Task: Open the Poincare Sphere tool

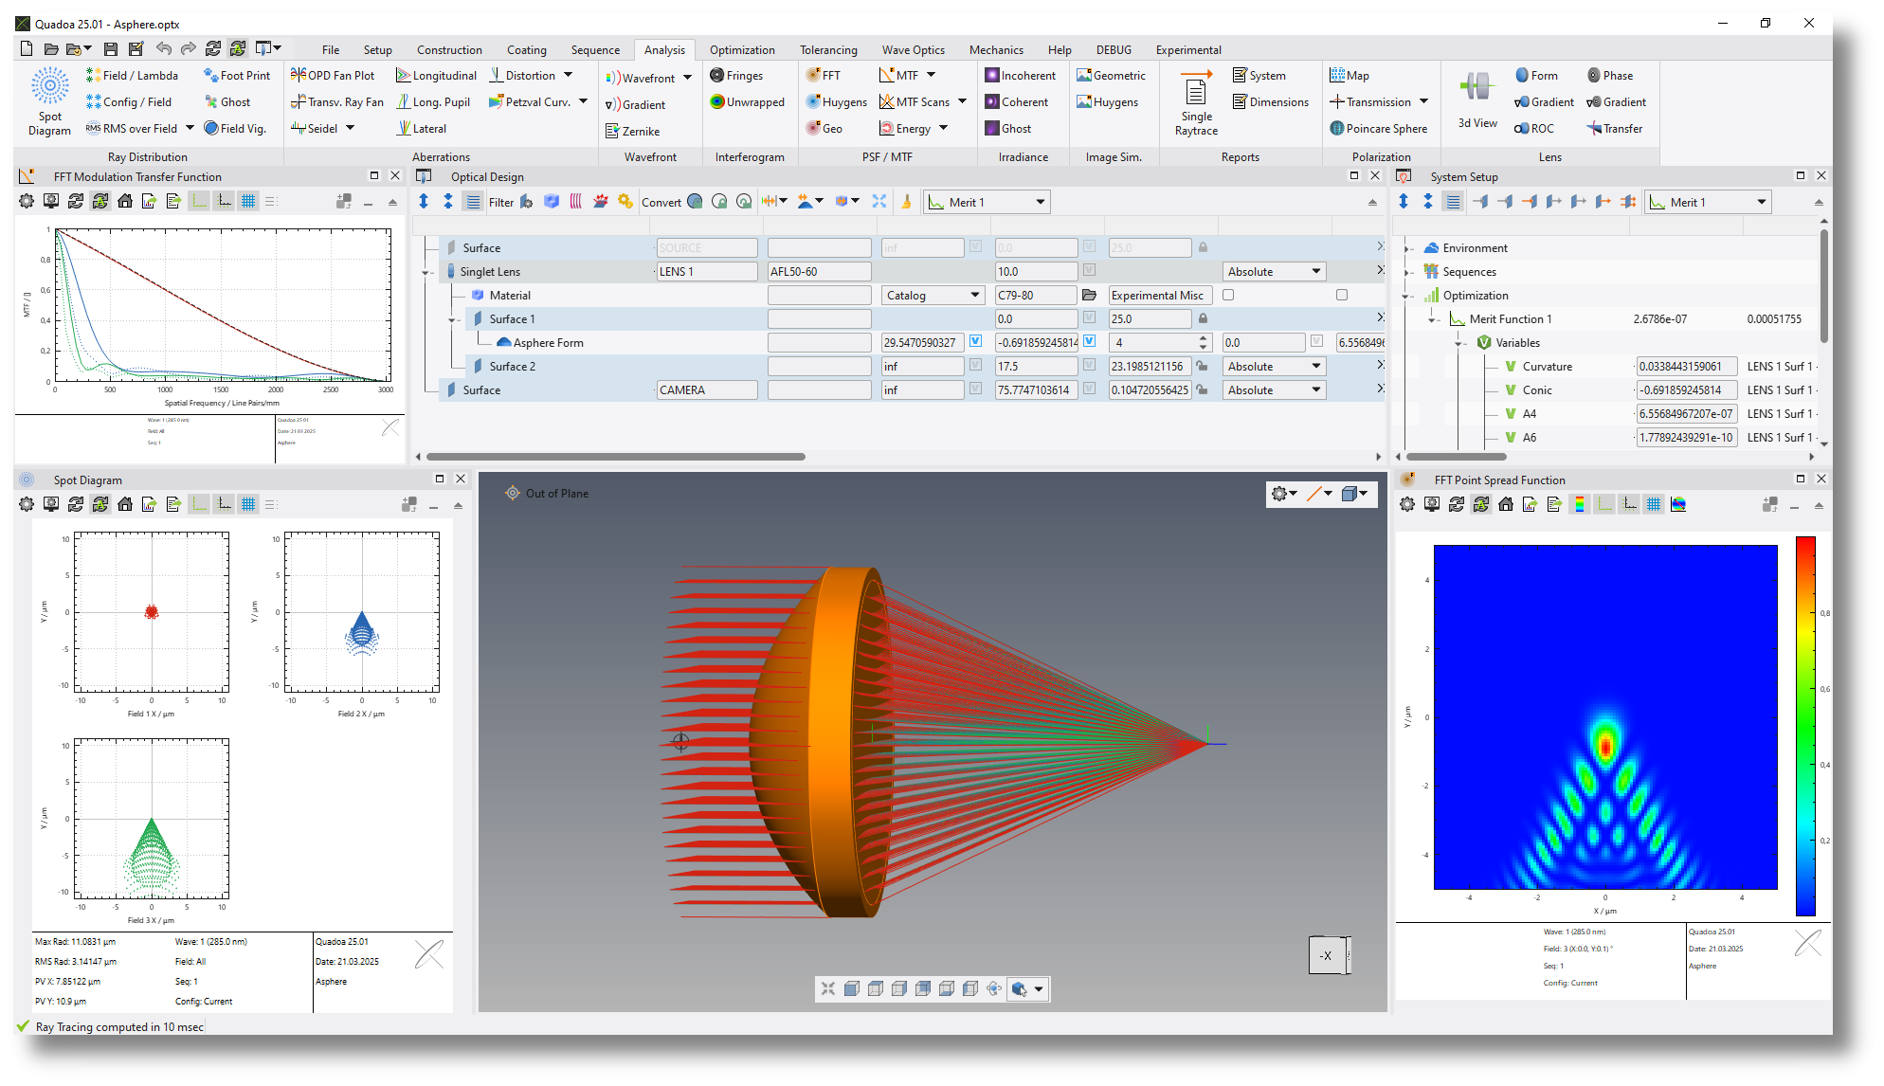Action: pos(1378,128)
